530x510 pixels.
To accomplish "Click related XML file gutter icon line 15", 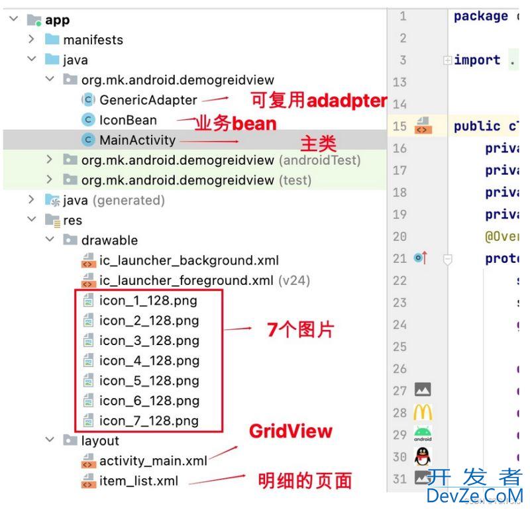I will (423, 125).
